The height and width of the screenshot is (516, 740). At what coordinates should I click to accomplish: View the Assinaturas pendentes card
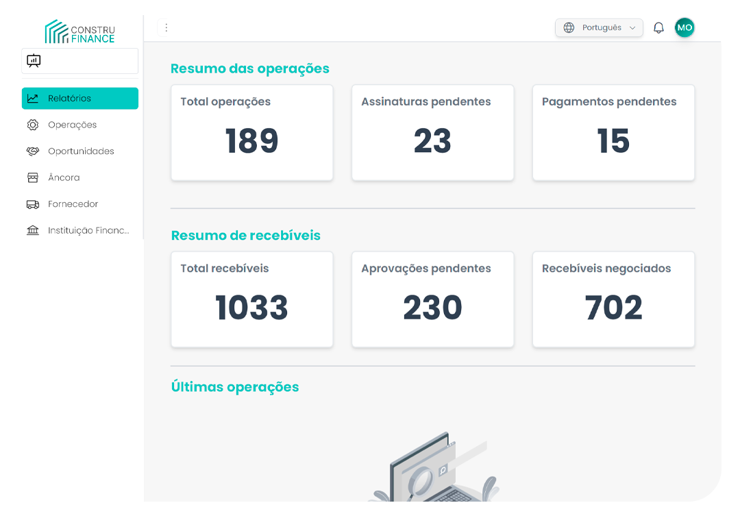[432, 133]
